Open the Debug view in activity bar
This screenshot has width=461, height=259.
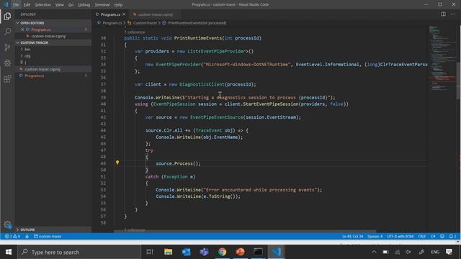pyautogui.click(x=7, y=63)
